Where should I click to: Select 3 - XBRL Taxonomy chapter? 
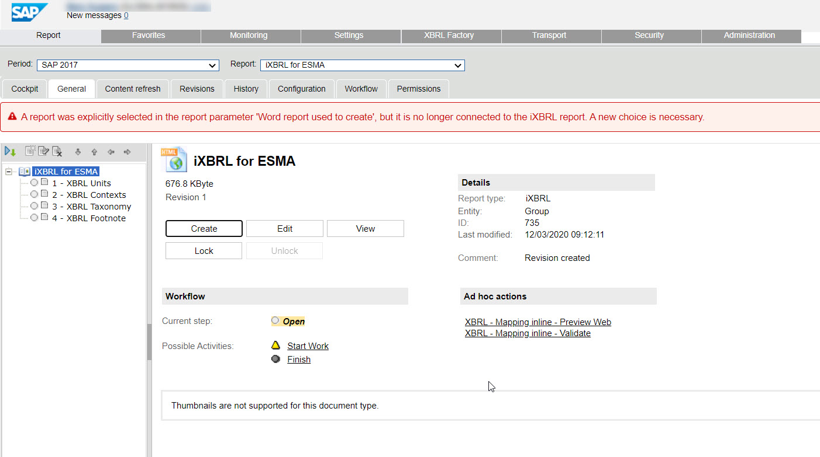click(92, 207)
